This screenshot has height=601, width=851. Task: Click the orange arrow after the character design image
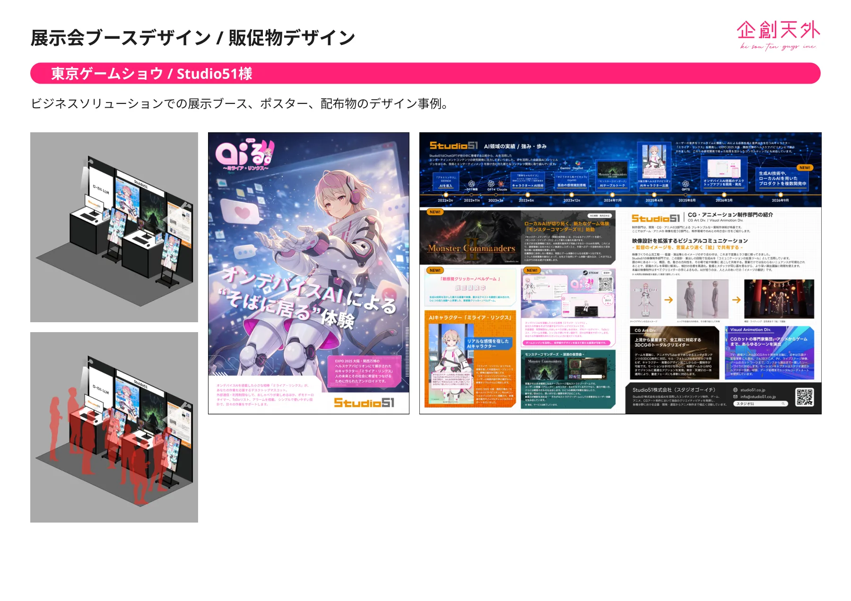tap(669, 300)
